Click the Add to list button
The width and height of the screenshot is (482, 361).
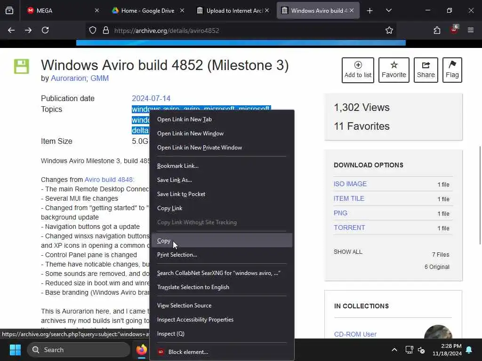[x=358, y=70]
